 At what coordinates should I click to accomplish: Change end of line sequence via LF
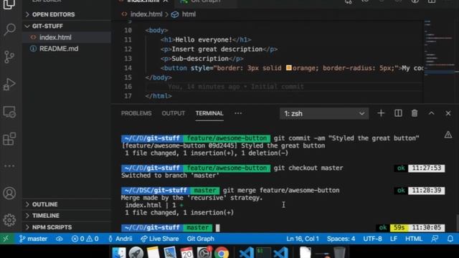click(x=394, y=239)
